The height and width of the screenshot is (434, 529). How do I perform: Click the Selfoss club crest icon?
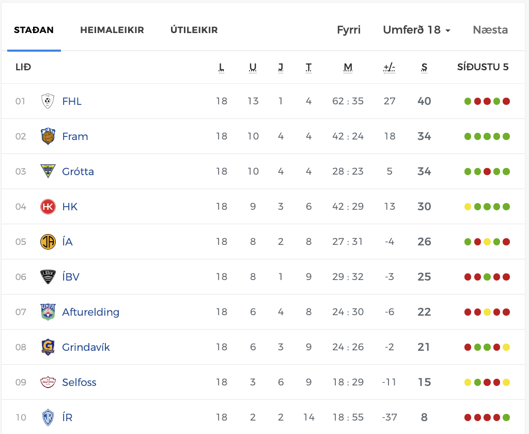click(48, 382)
